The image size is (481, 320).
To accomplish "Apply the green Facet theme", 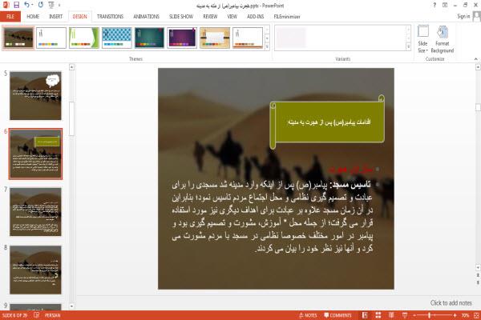I will [83, 38].
